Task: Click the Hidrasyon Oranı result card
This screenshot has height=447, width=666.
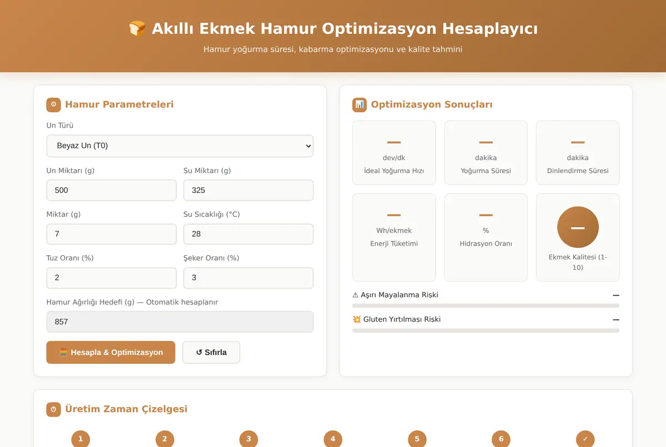Action: [486, 237]
